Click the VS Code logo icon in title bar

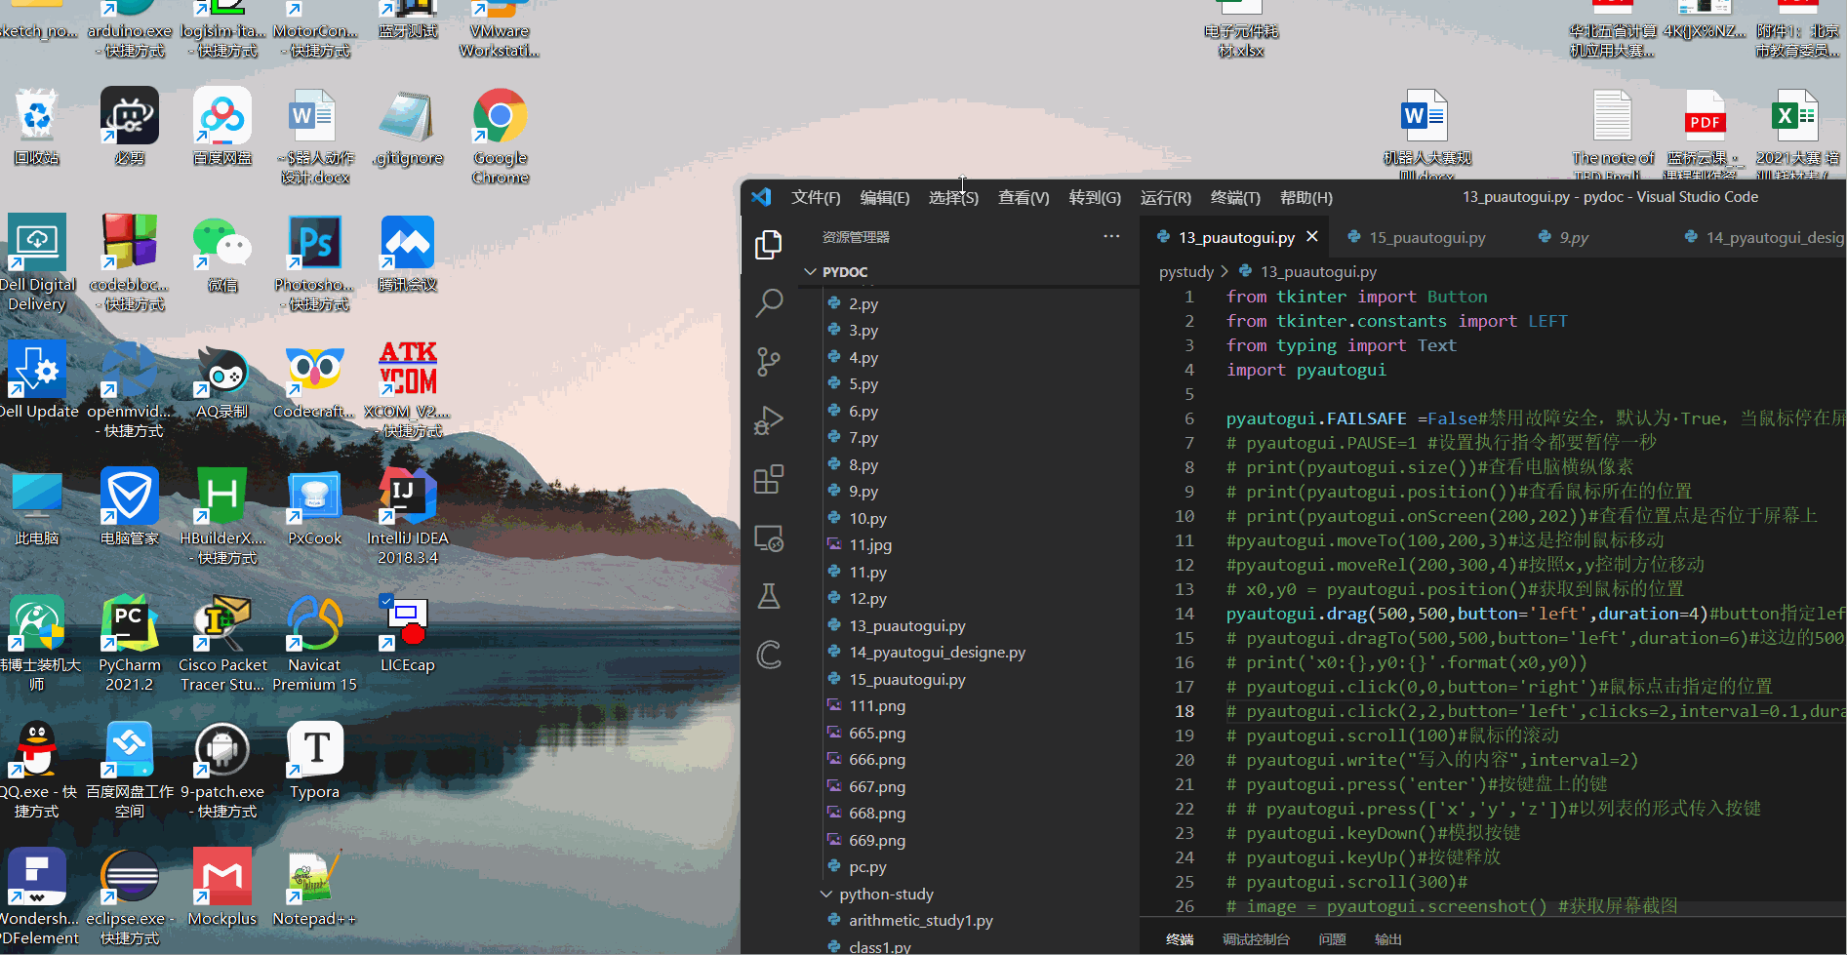point(761,197)
